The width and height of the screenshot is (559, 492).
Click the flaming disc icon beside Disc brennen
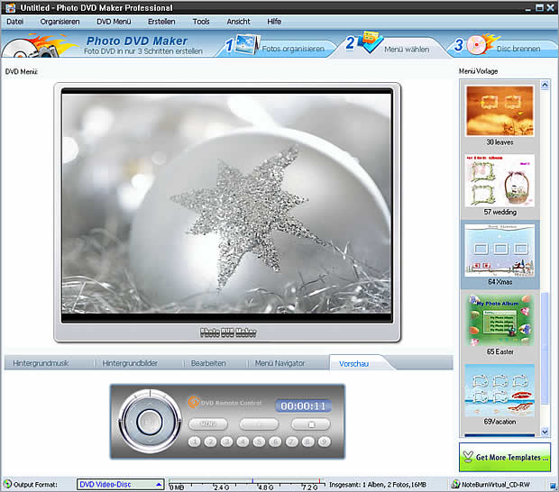click(x=482, y=44)
